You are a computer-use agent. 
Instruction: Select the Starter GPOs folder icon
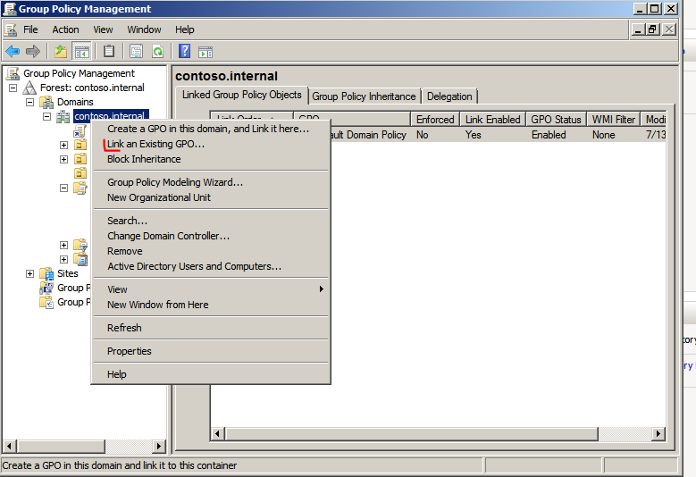[x=80, y=259]
